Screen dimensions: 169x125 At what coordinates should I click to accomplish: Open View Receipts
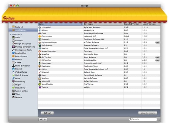(147, 113)
